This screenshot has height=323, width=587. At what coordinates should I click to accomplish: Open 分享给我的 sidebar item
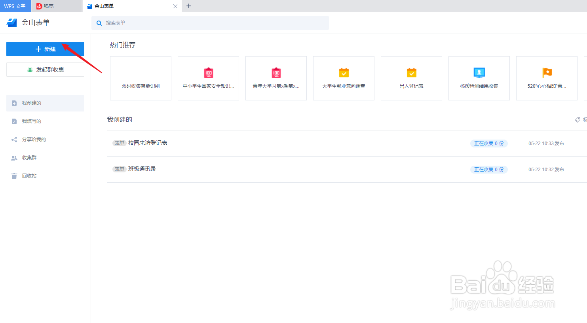[45, 140]
